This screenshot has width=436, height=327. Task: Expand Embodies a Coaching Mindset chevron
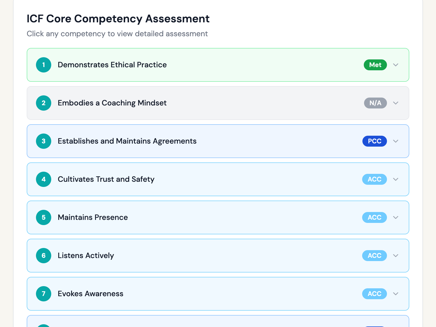396,103
